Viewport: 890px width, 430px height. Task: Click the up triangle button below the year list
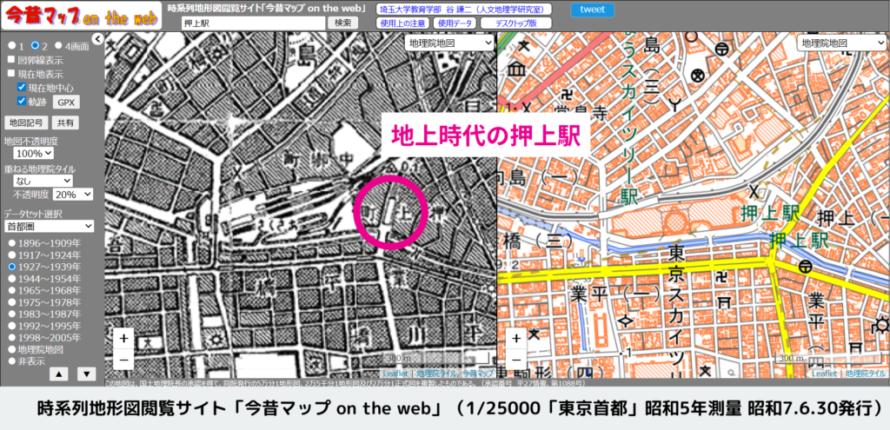click(x=56, y=374)
